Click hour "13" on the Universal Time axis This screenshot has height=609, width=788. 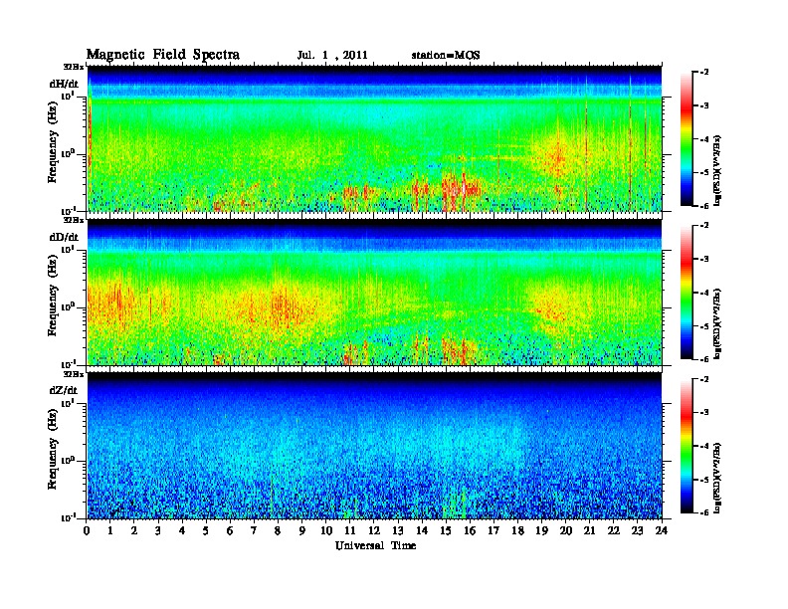[398, 530]
